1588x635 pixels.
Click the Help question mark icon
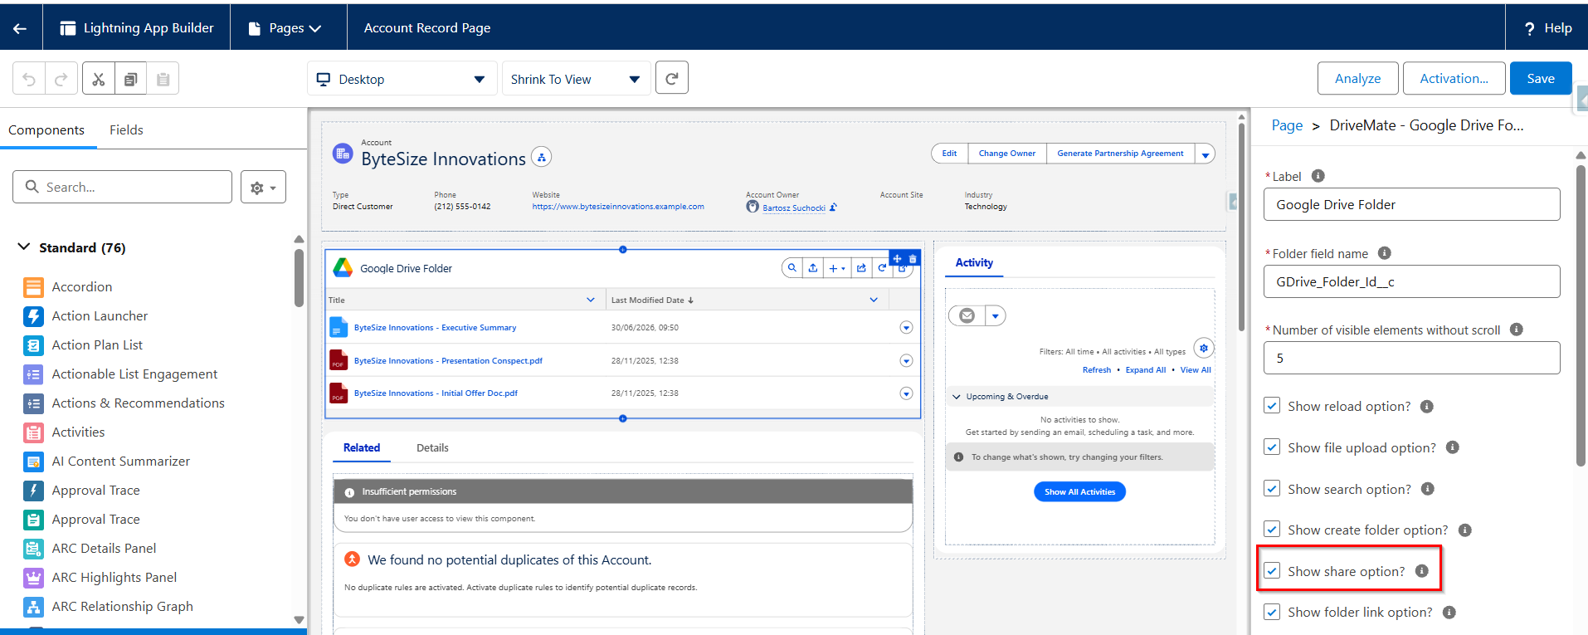1529,28
